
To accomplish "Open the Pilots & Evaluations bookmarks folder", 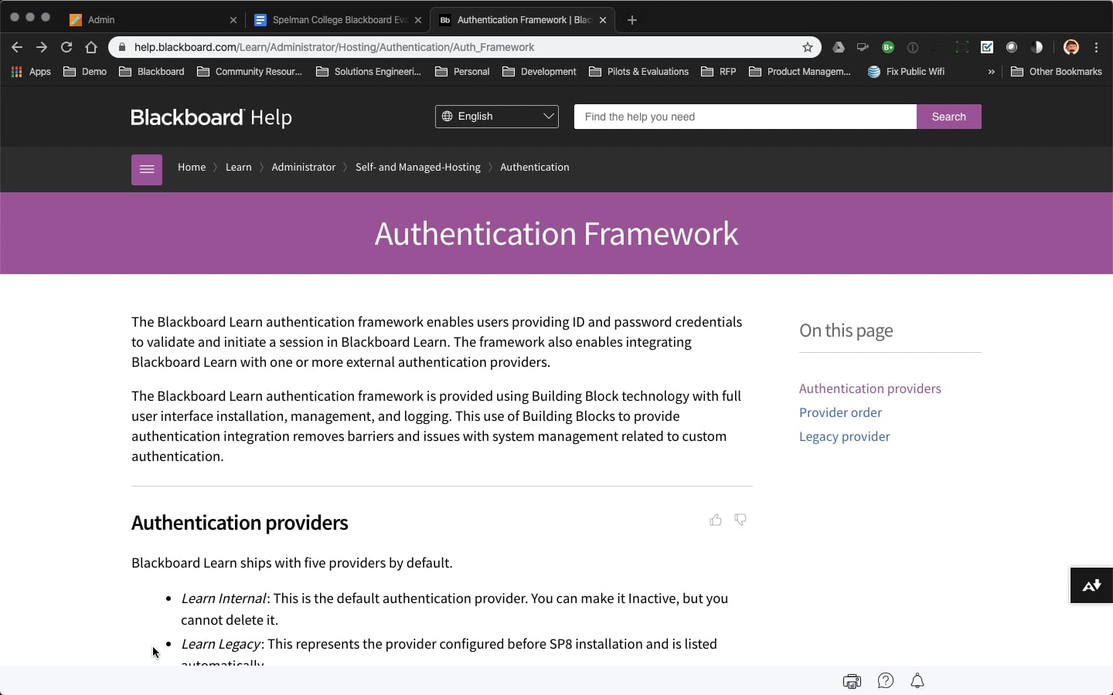I will (639, 72).
